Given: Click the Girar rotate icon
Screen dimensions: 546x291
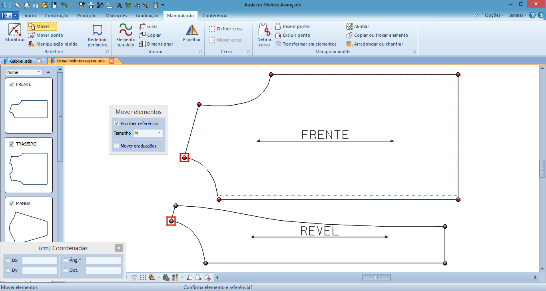Looking at the screenshot, I should pos(142,26).
